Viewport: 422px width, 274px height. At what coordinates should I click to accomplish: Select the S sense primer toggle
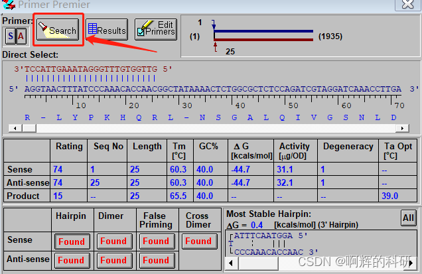pyautogui.click(x=11, y=36)
